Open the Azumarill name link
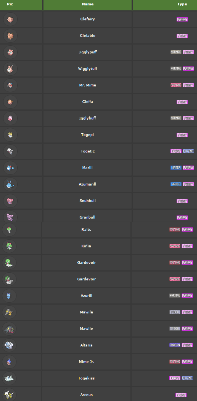This screenshot has width=197, height=401. (x=88, y=184)
